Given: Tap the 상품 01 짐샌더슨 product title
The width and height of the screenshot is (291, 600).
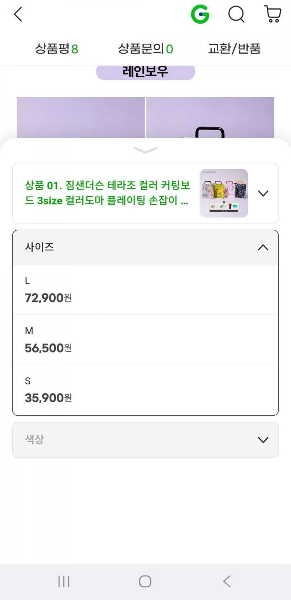Looking at the screenshot, I should (107, 193).
